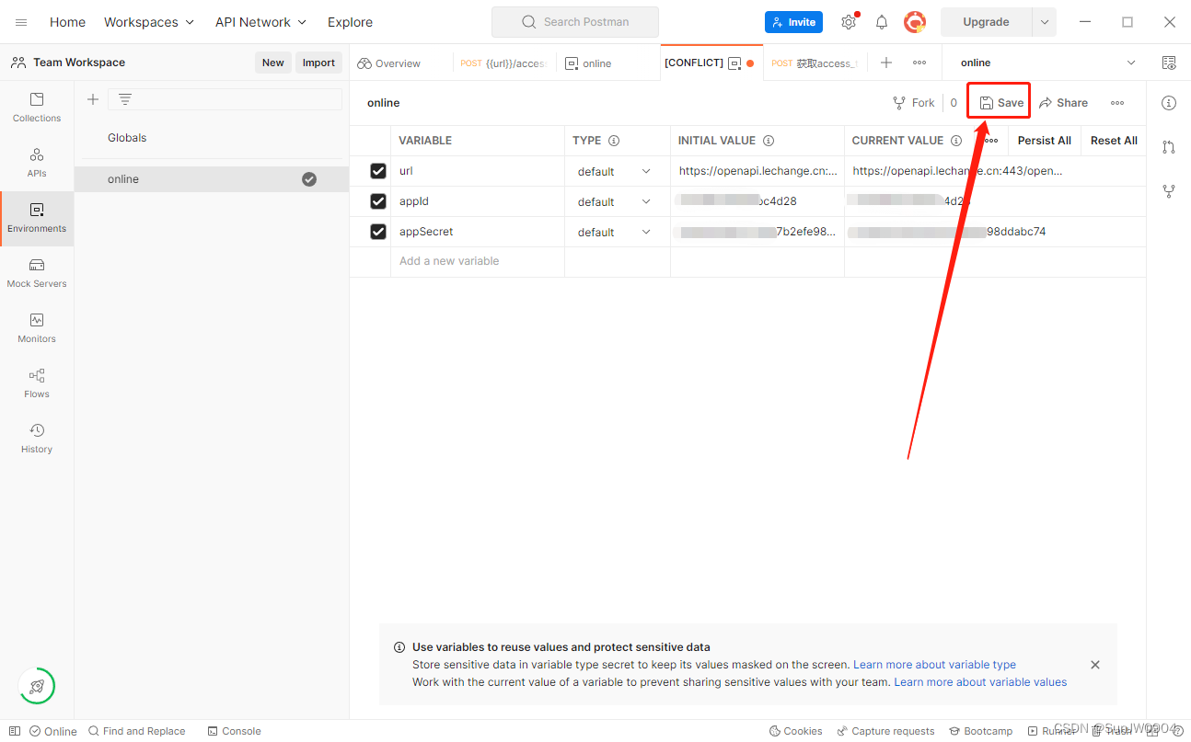Save the environment
This screenshot has width=1191, height=742.
pos(1000,103)
